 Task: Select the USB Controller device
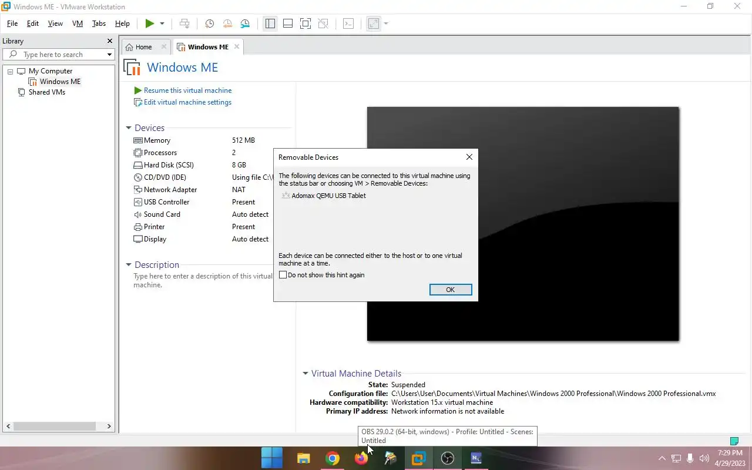203,202
